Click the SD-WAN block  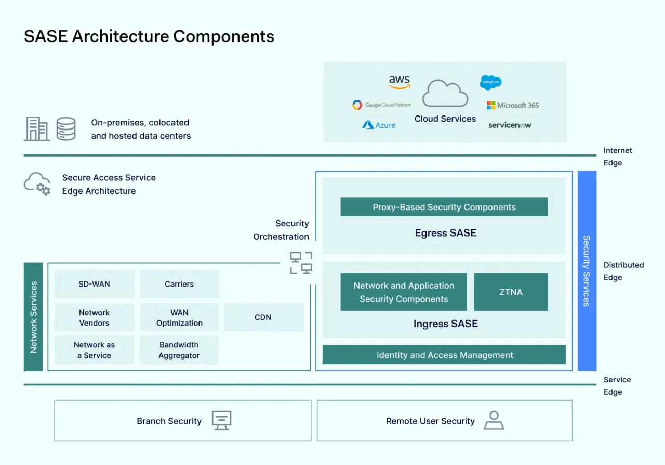[x=94, y=283]
